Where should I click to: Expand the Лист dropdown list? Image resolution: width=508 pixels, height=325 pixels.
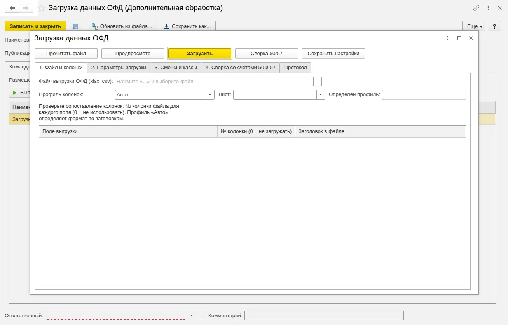(321, 95)
